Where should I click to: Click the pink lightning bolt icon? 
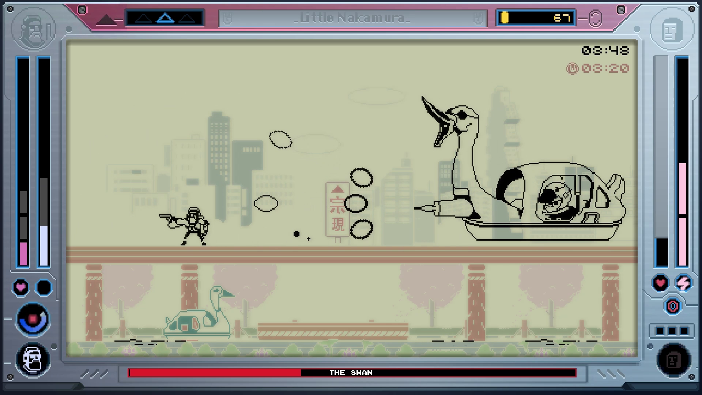click(x=683, y=283)
